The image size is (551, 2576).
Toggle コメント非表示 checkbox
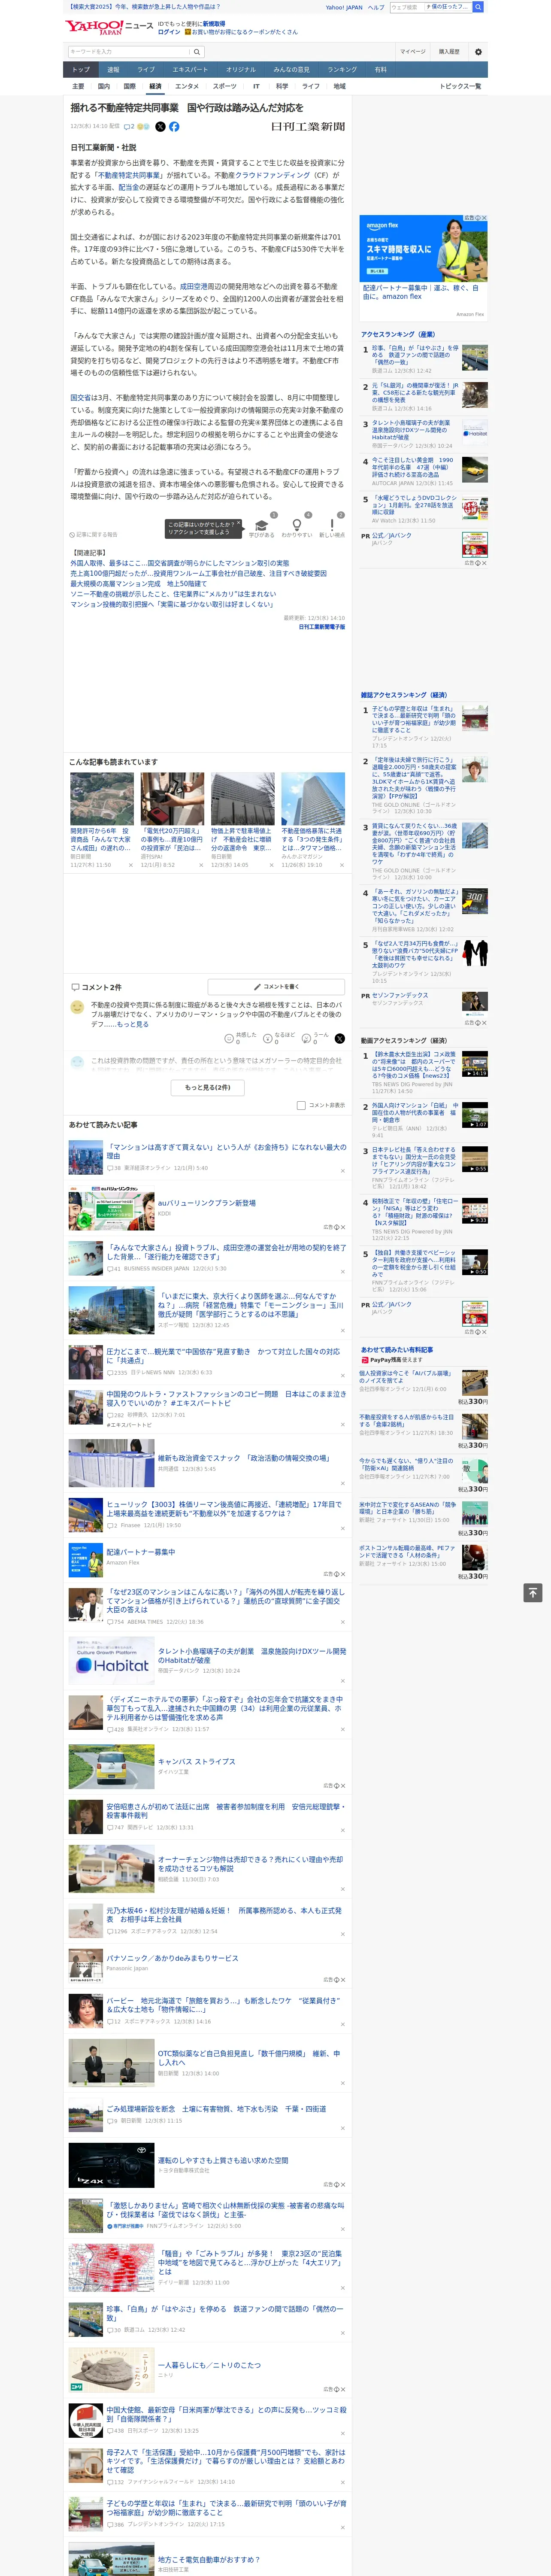tap(301, 1105)
